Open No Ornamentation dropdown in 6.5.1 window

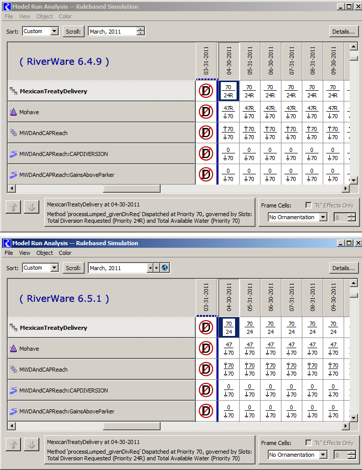(x=323, y=455)
